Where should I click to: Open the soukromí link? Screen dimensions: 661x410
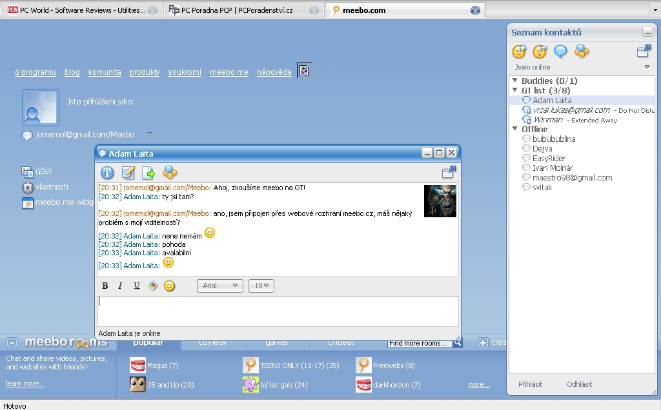(x=185, y=72)
